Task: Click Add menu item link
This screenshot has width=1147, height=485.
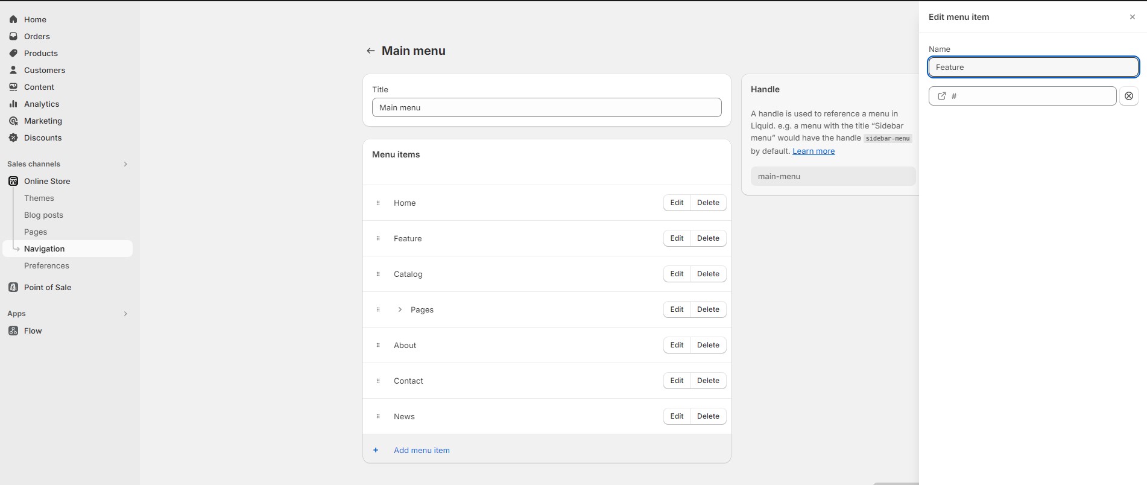Action: 422,450
